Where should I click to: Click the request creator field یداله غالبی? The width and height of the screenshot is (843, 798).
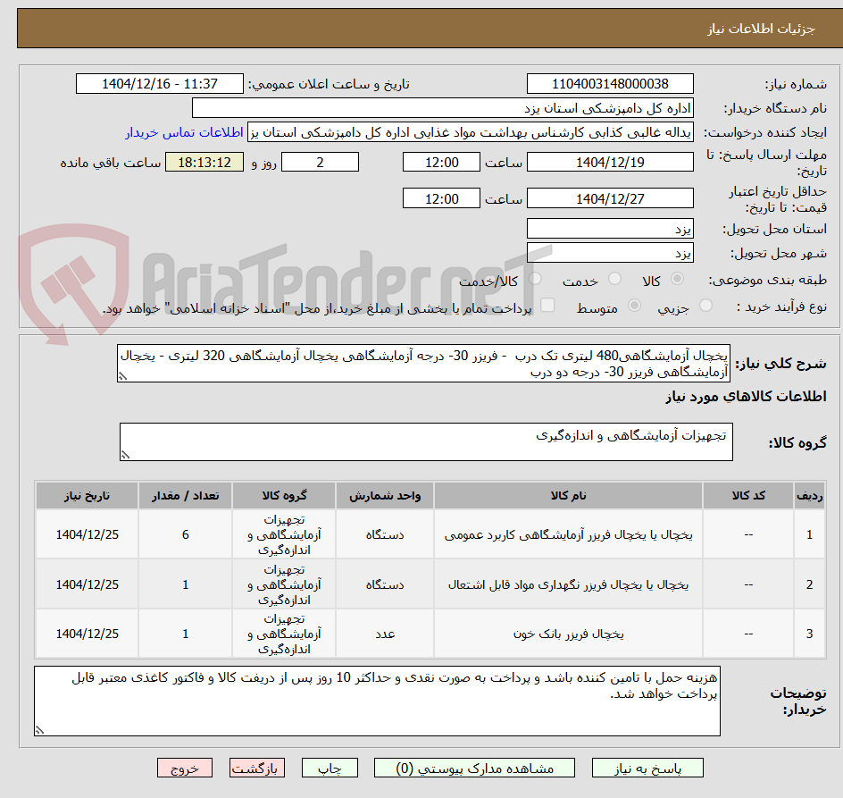(471, 132)
